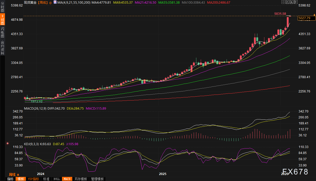The width and height of the screenshot is (316, 181).
Task: Click the 管理模板 button
Action: (x=97, y=179)
